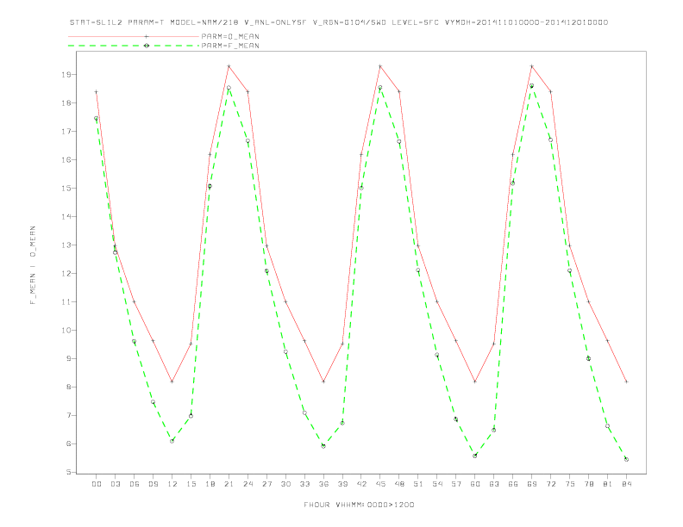
Task: Click x-axis tick label 84
Action: (x=627, y=484)
